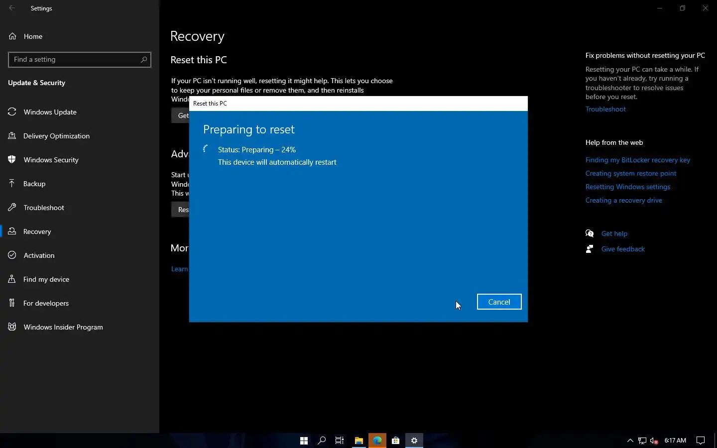Viewport: 717px width, 448px height.
Task: Click 'Fix problems without resetting your PC' heading
Action: (645, 55)
